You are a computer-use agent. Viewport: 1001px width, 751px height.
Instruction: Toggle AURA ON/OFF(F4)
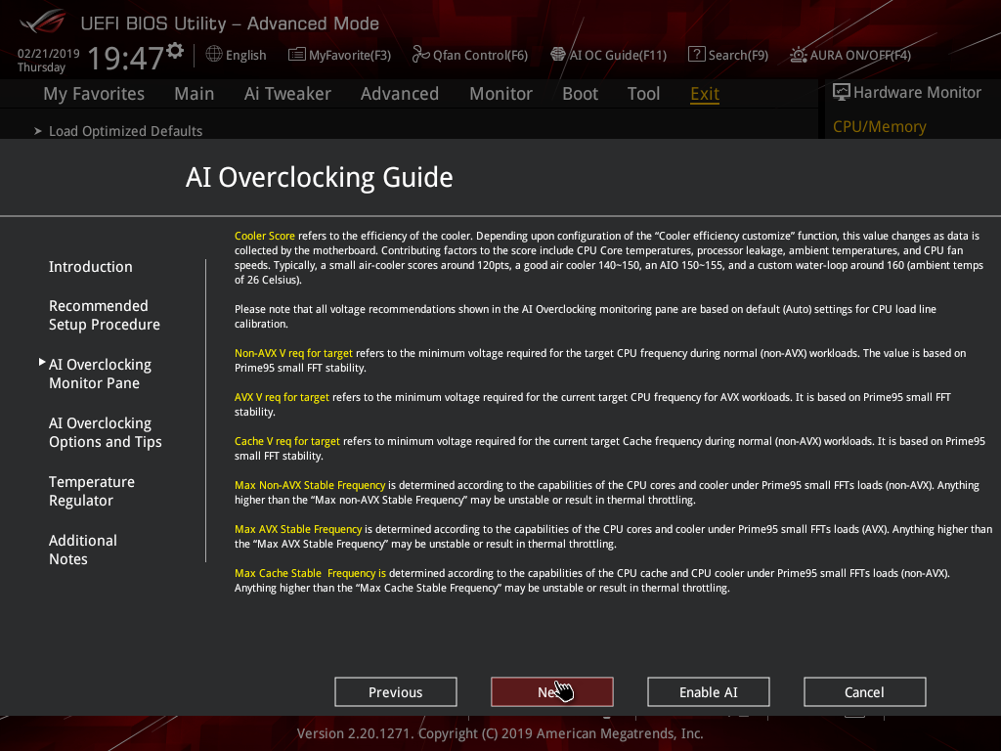(x=860, y=55)
